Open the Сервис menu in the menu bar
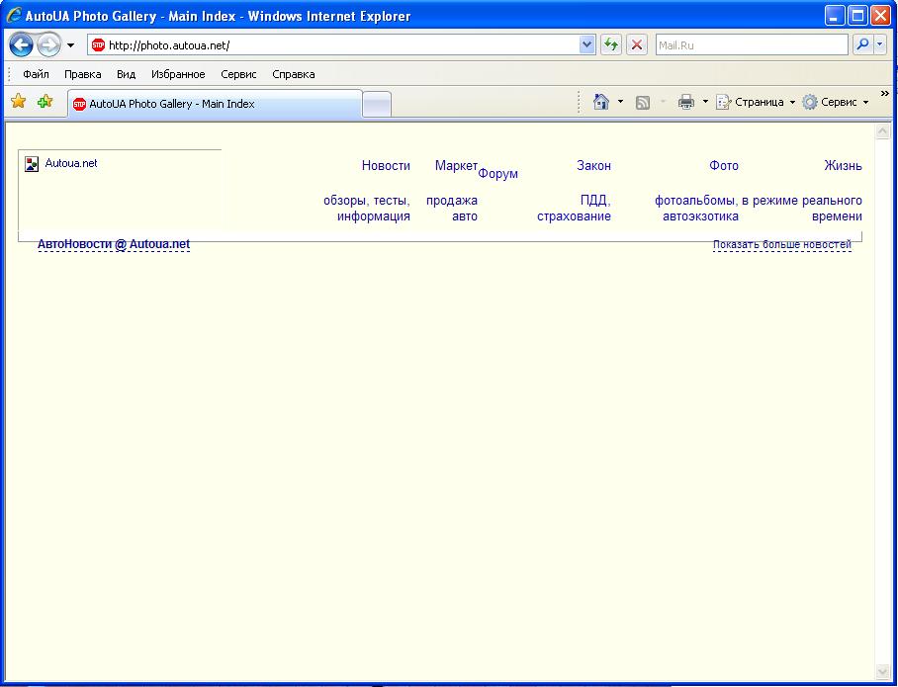898x687 pixels. coord(238,74)
